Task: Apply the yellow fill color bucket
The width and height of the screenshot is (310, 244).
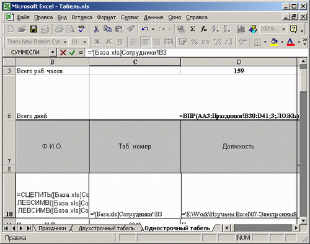Action: (274, 42)
